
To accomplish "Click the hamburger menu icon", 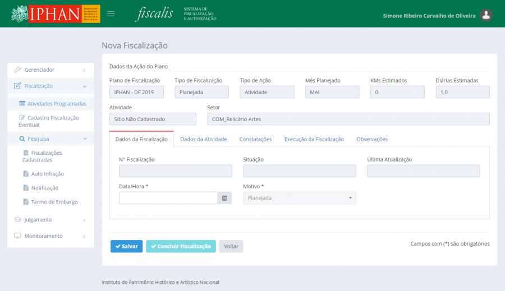I will [111, 14].
